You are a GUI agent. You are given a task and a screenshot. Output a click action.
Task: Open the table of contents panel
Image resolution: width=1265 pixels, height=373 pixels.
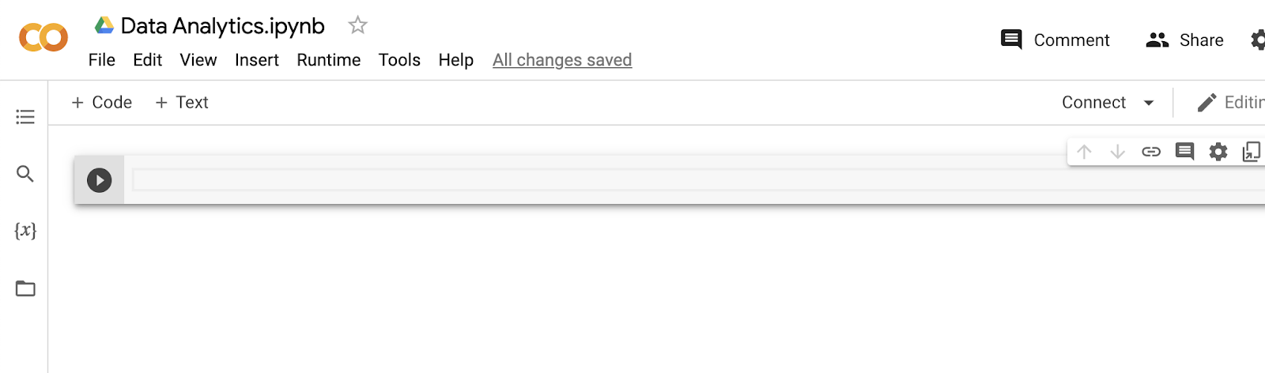25,117
